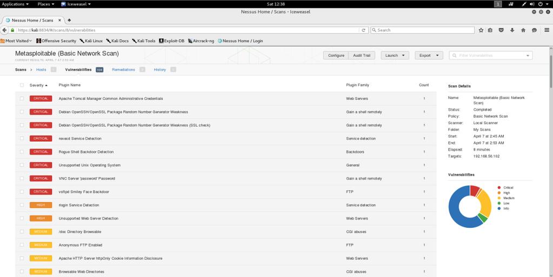Sort by Plugin Name column header
The image size is (553, 277).
click(x=70, y=85)
